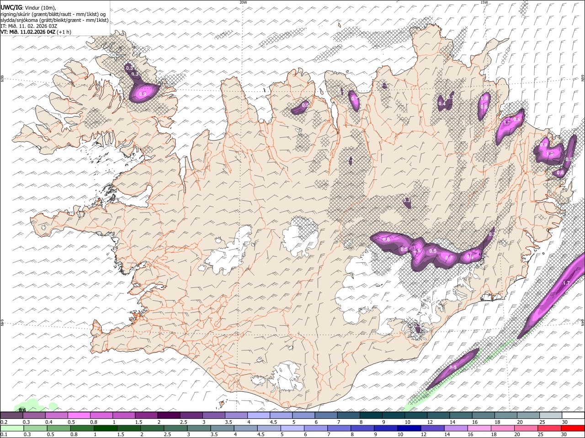The height and width of the screenshot is (438, 585).
Task: Click the 'UWC/IG' title in the header box
Action: point(11,7)
